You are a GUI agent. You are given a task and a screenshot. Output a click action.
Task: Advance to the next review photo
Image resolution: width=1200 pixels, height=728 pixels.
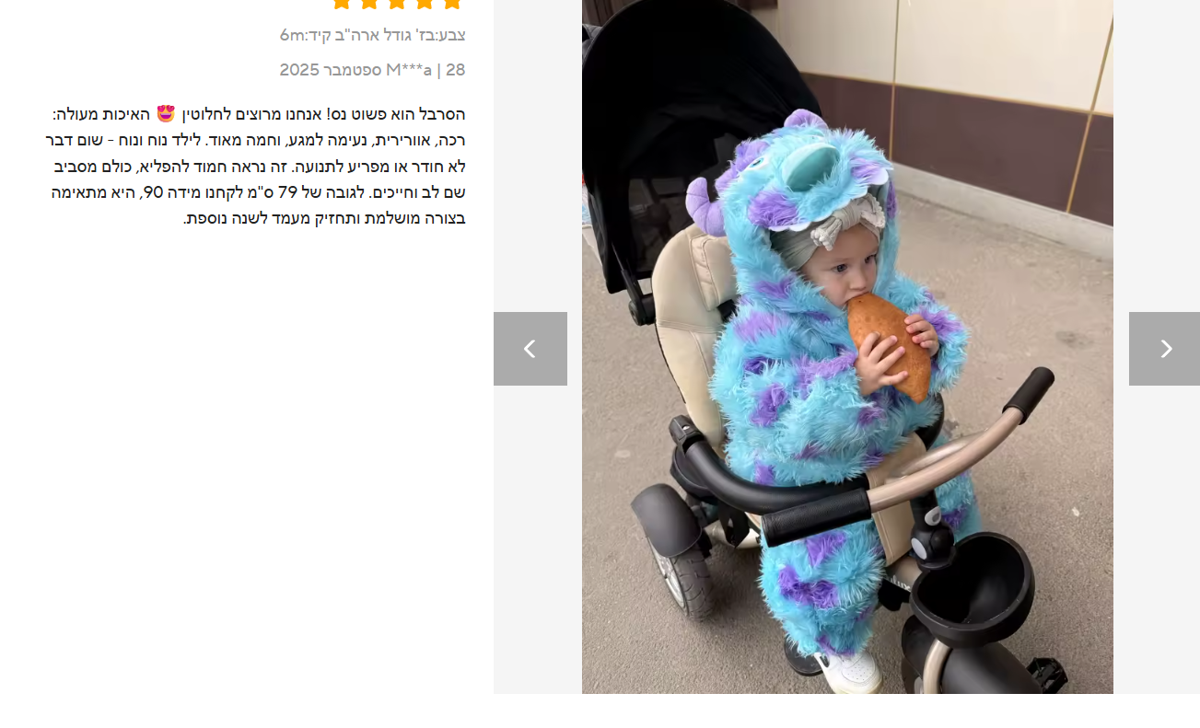pyautogui.click(x=1164, y=349)
